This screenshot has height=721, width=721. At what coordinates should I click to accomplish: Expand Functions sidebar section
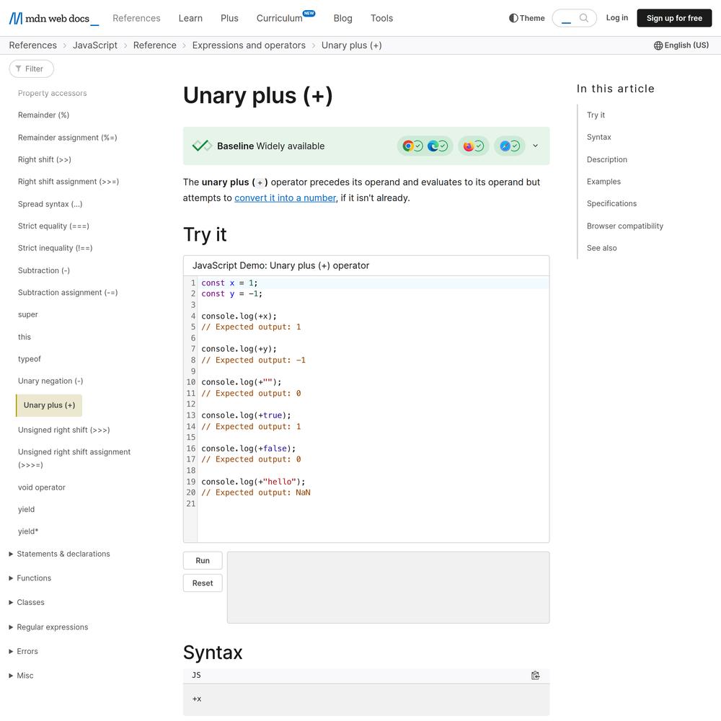(30, 578)
